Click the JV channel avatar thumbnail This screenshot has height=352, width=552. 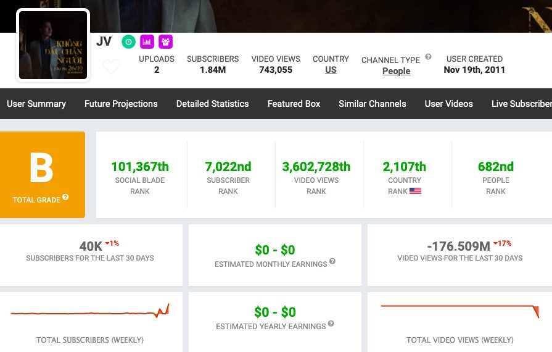click(53, 45)
